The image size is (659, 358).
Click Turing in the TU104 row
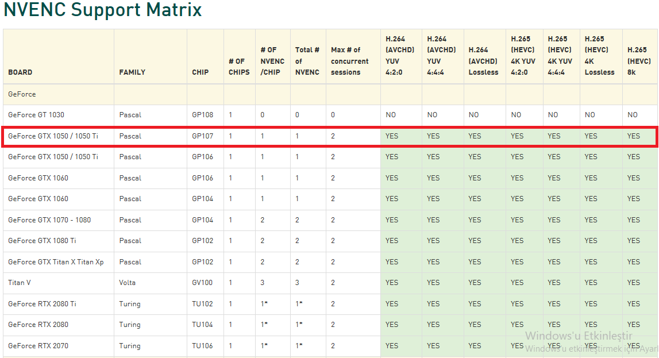click(x=130, y=325)
